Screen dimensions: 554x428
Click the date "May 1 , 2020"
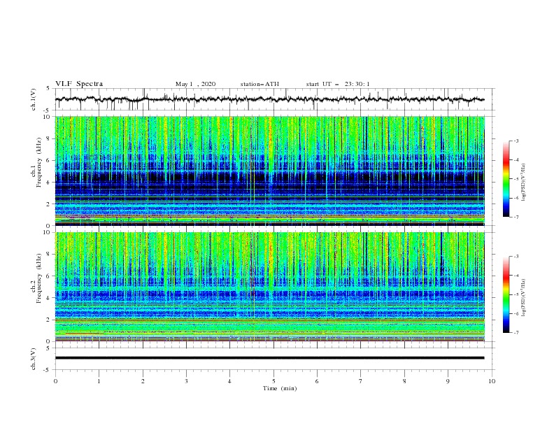(195, 84)
